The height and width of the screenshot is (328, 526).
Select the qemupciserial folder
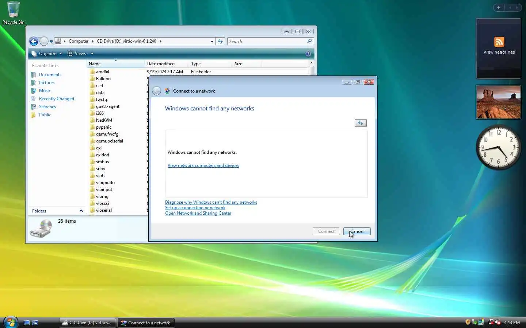[109, 141]
